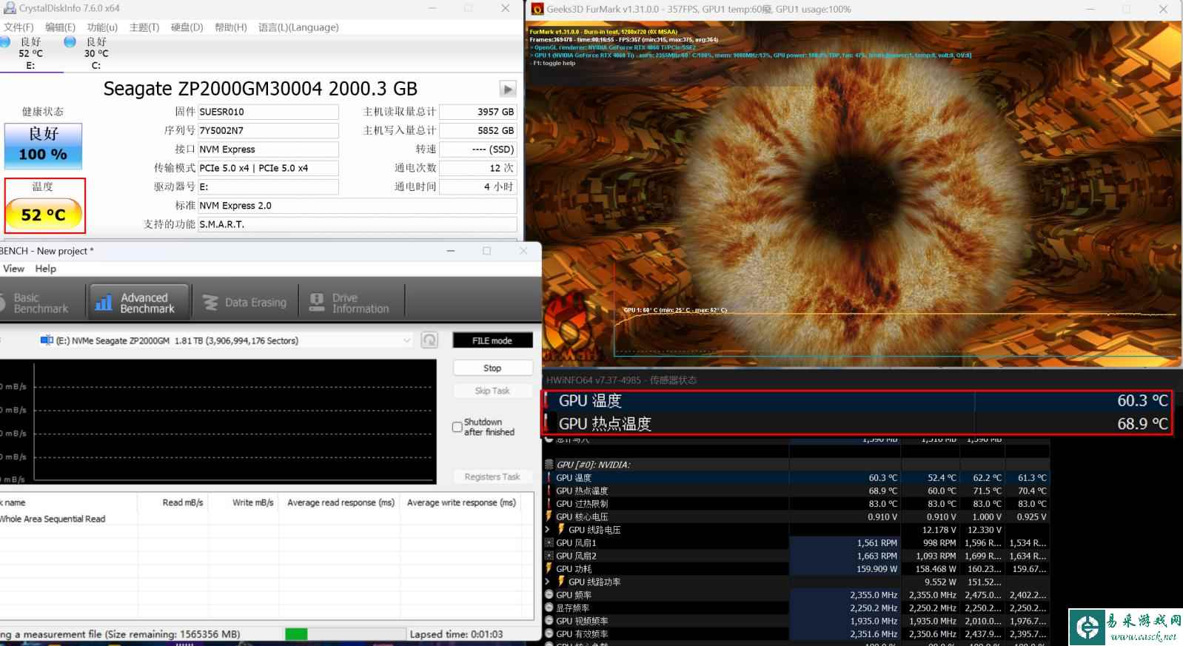The image size is (1183, 646).
Task: Click the 传输模式 PCIe 5.0 x4 field
Action: [x=268, y=168]
